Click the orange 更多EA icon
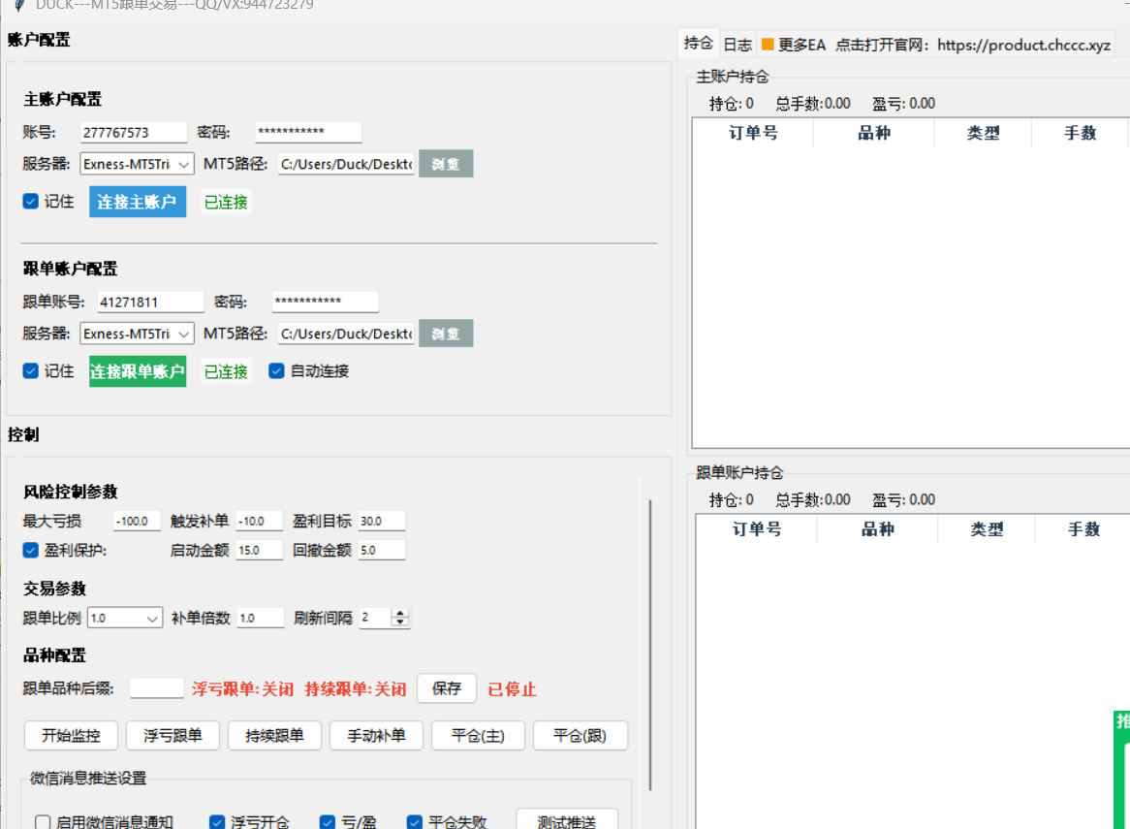Viewport: 1130px width, 829px height. [768, 45]
